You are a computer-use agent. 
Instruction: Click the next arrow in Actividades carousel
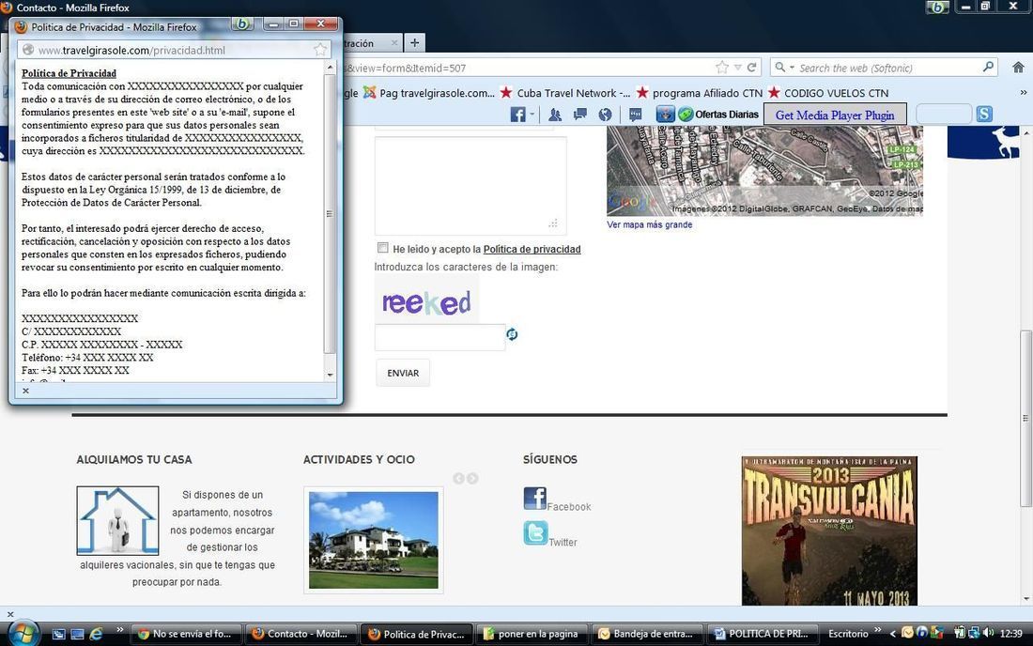(472, 478)
